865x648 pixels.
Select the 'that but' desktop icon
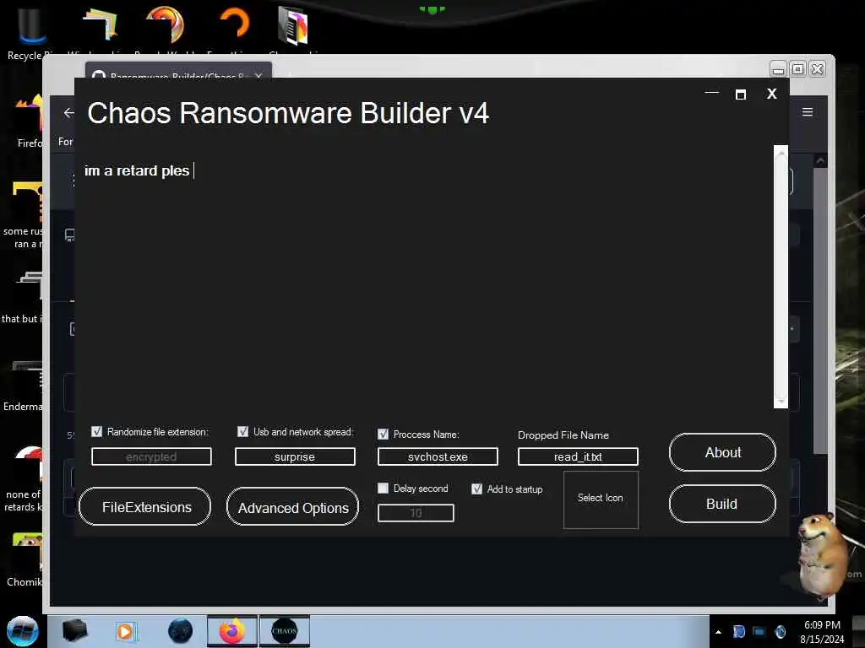point(23,296)
